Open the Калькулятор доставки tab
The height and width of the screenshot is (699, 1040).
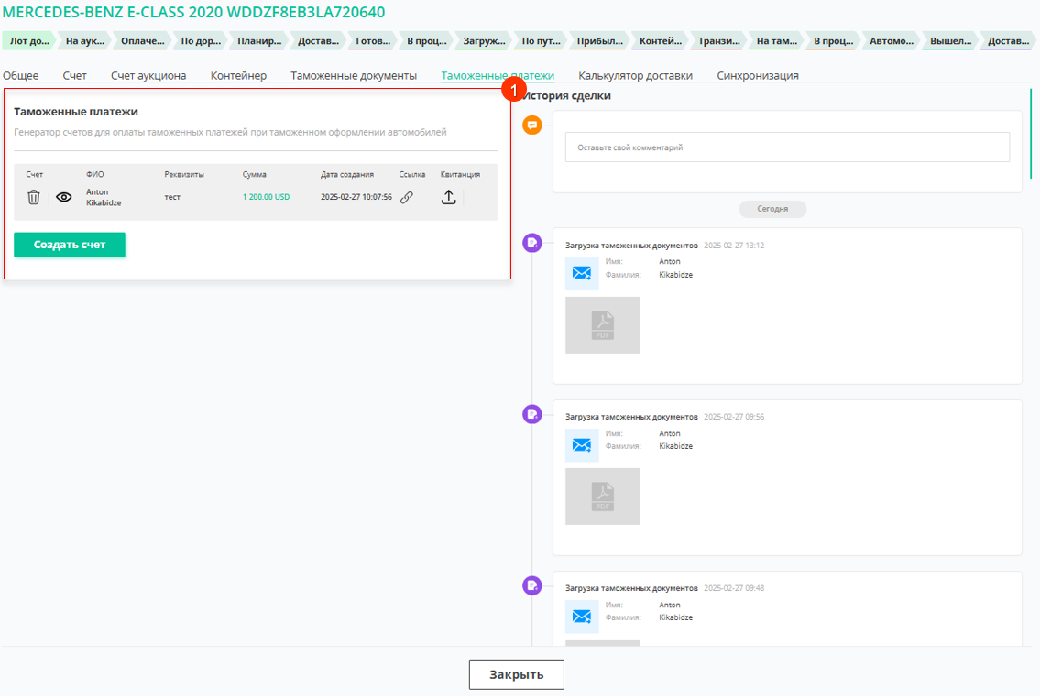(x=635, y=76)
